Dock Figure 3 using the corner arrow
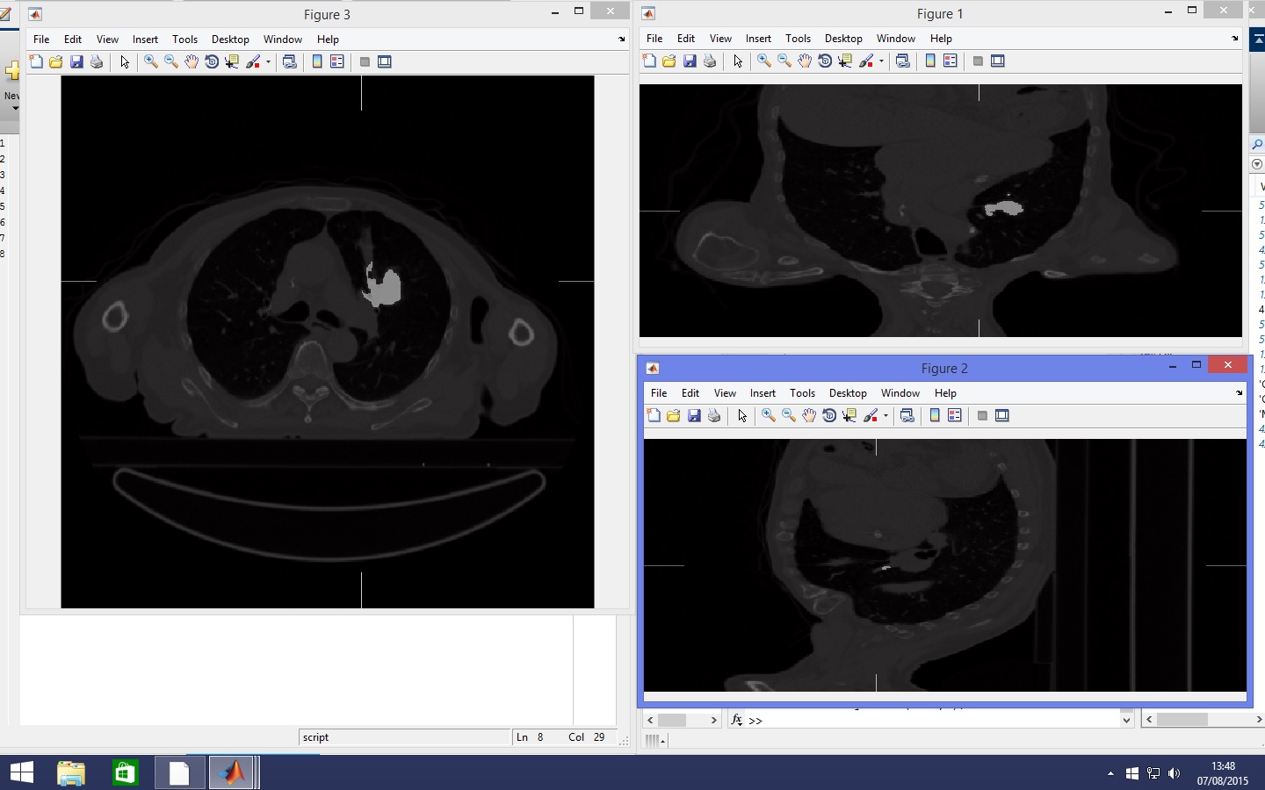This screenshot has height=790, width=1265. point(622,39)
